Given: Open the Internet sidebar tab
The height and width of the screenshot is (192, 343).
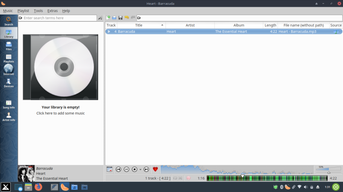Looking at the screenshot, I should [9, 70].
